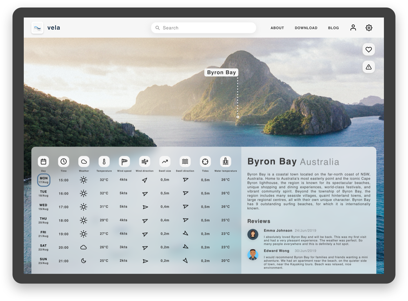Screen dimensions: 408x301
Task: Select the Time clock icon
Action: (63, 161)
